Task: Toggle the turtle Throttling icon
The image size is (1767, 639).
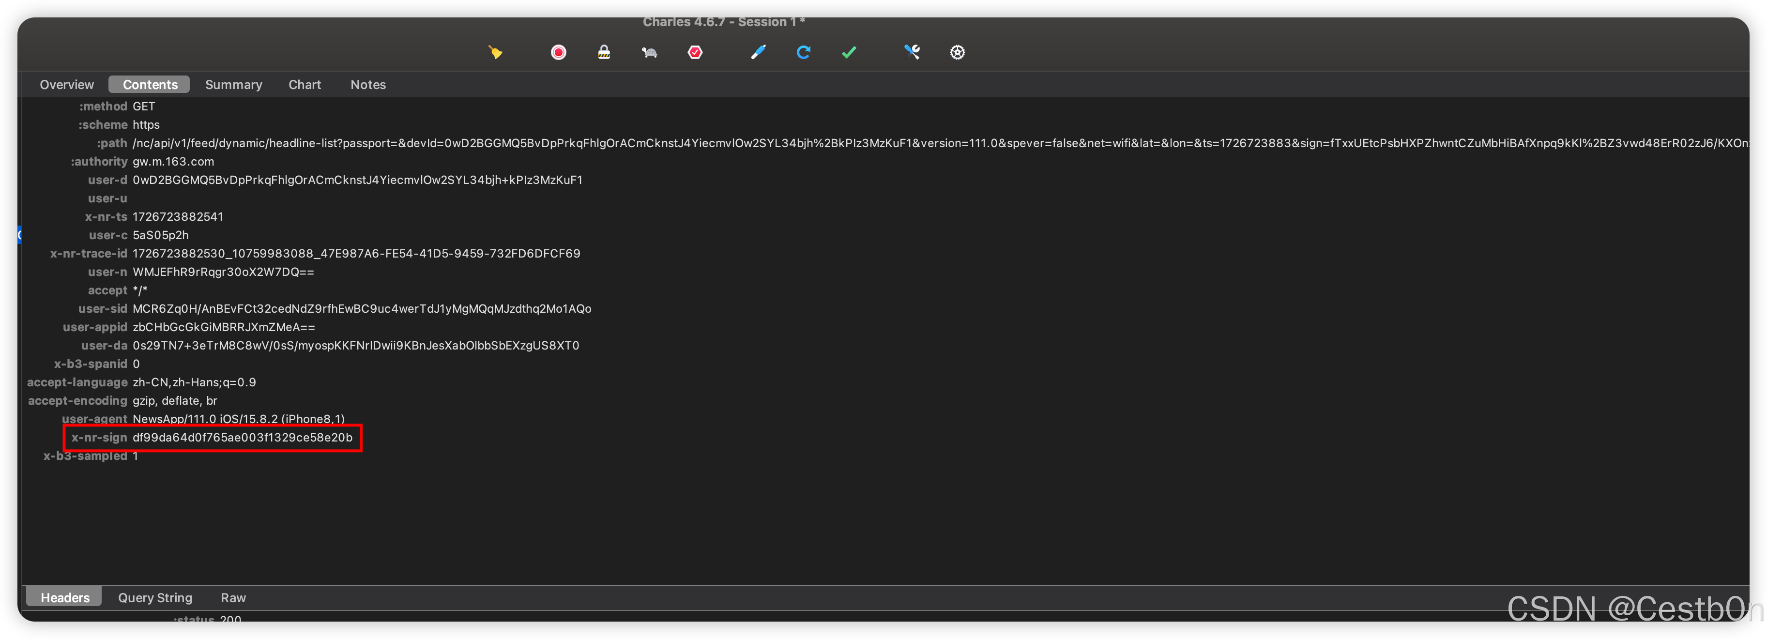Action: 649,52
